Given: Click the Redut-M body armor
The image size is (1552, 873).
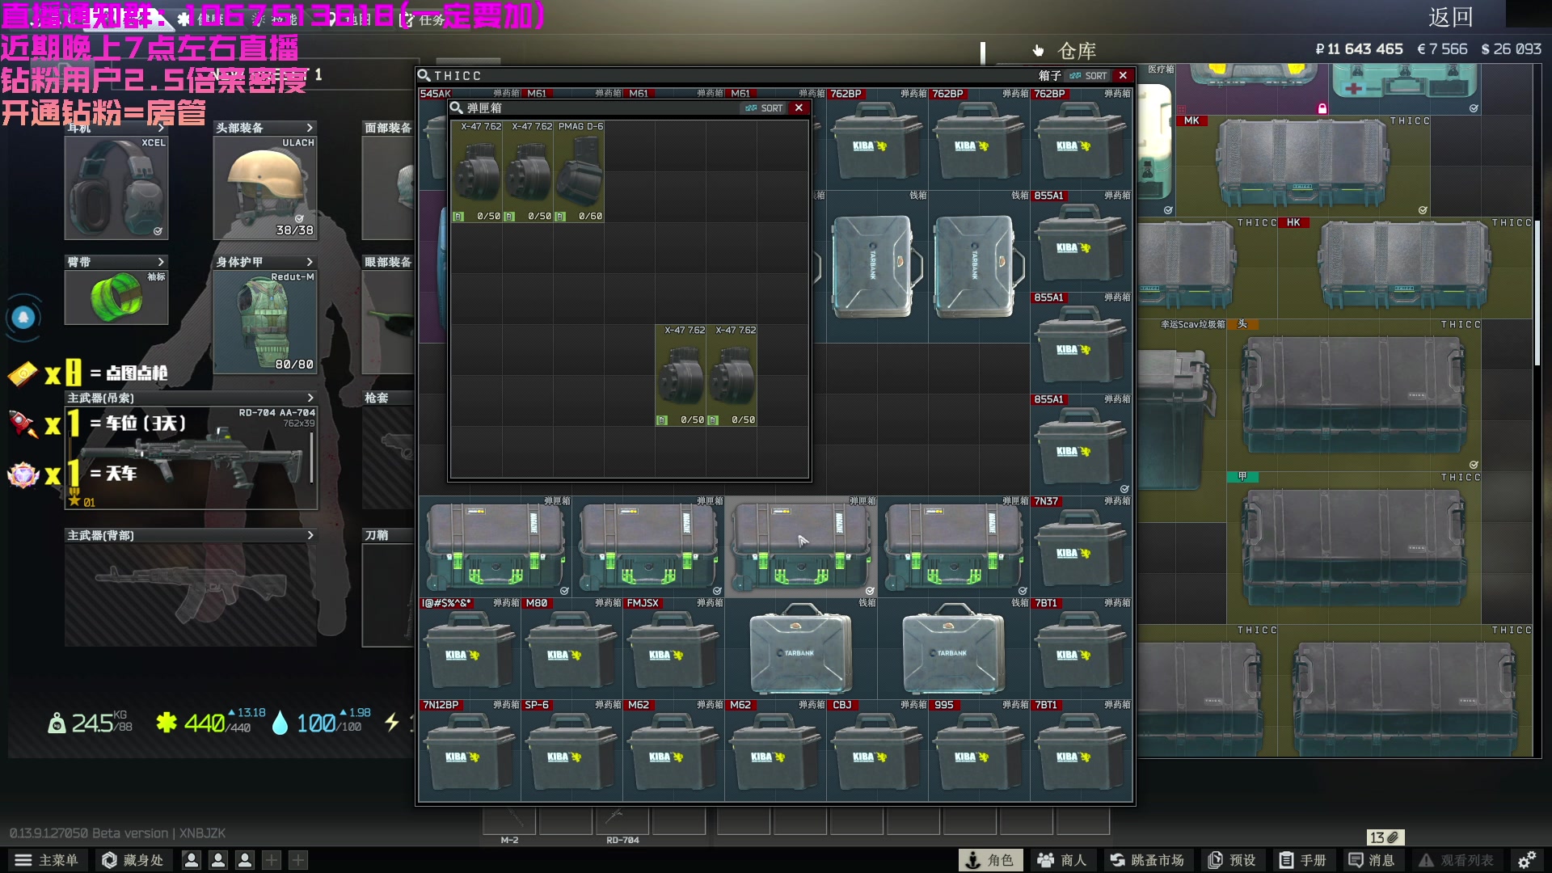Looking at the screenshot, I should 265,322.
